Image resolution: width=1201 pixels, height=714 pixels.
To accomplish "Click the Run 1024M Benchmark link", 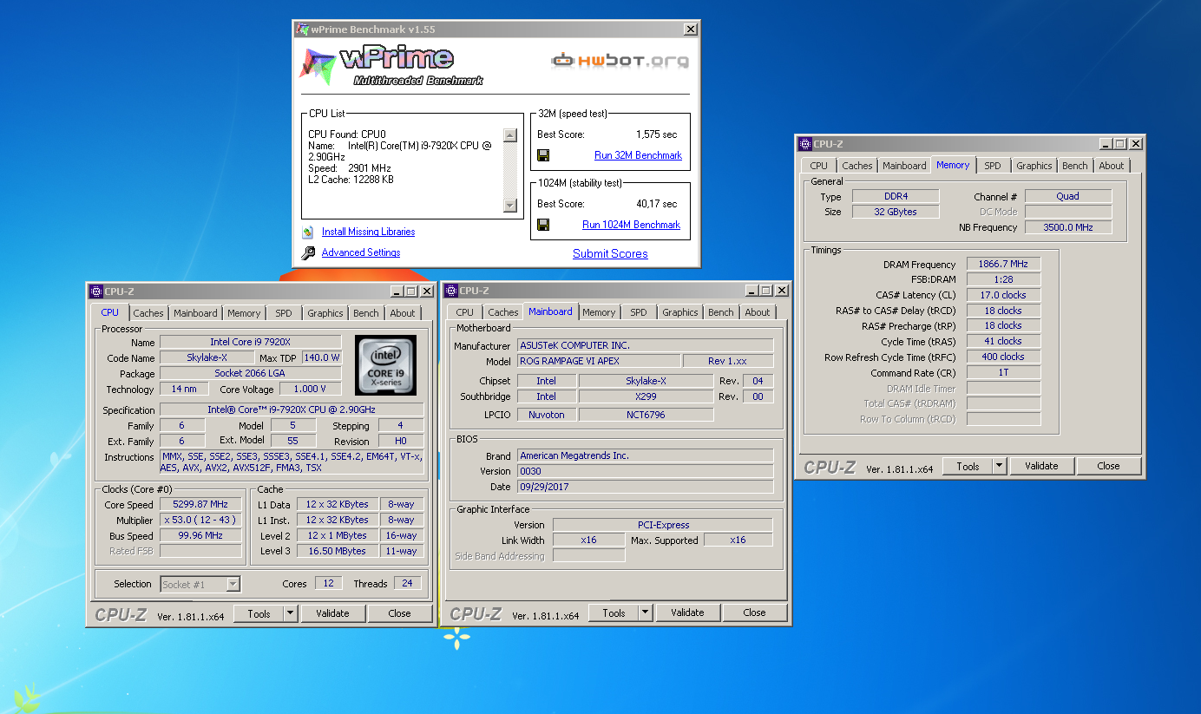I will pyautogui.click(x=631, y=225).
